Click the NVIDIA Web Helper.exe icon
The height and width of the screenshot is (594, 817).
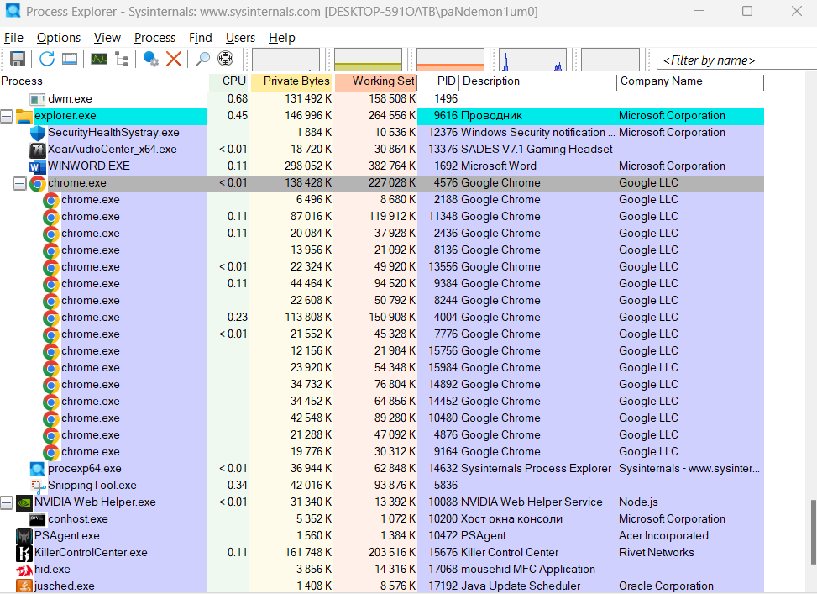pos(24,503)
